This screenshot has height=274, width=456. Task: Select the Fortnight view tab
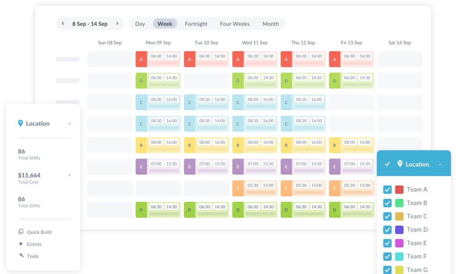pos(196,24)
